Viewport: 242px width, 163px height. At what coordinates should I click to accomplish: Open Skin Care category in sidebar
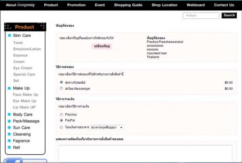[22, 36]
